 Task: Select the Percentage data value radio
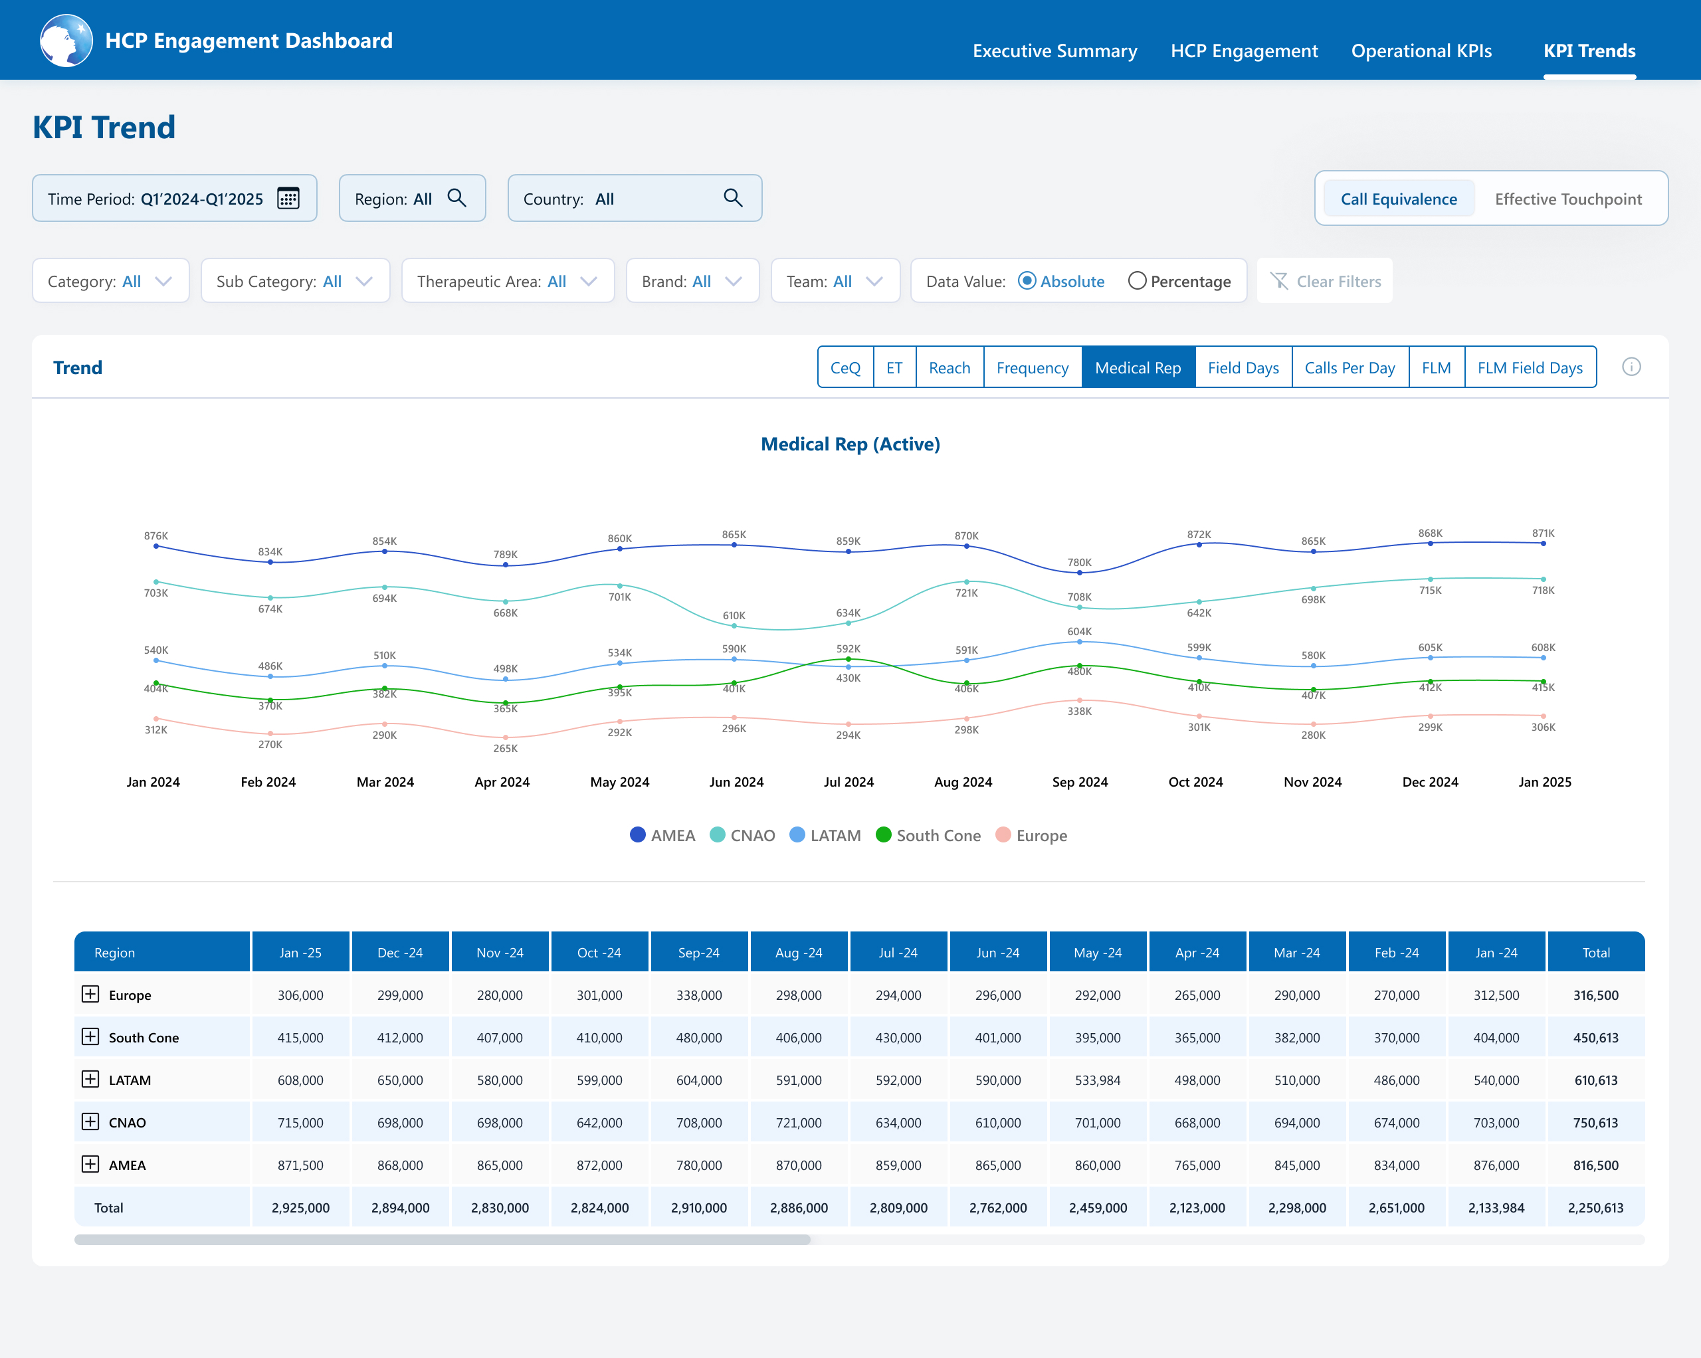1136,281
